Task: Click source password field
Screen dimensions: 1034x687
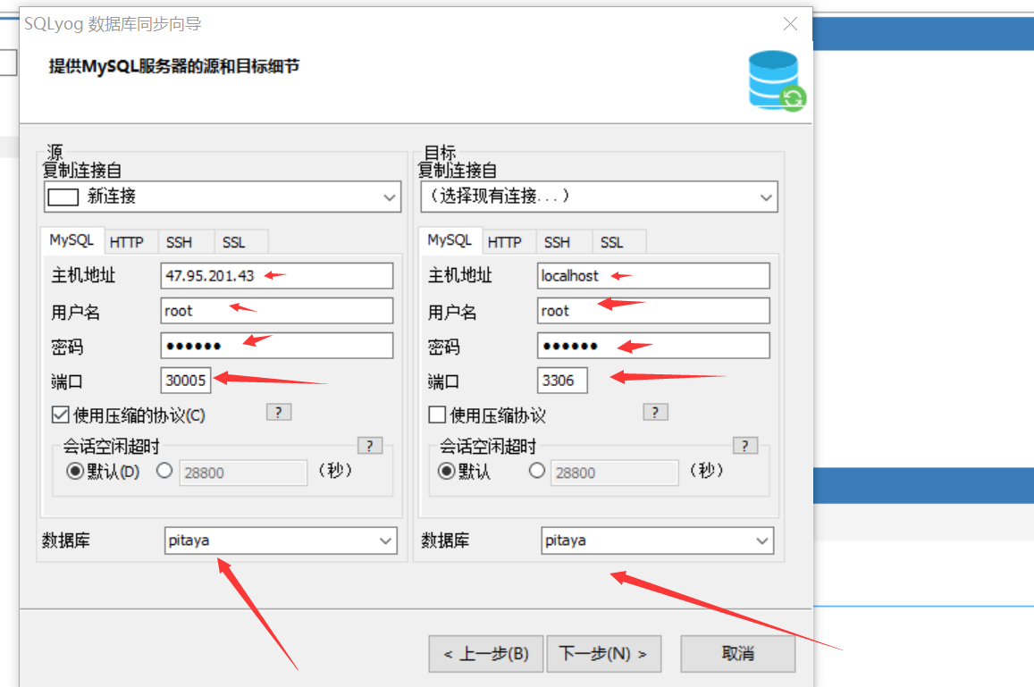Action: tap(277, 346)
